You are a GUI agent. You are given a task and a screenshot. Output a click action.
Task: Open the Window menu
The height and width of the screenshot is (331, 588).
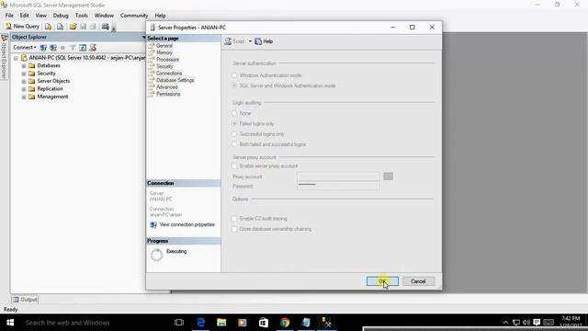point(104,16)
